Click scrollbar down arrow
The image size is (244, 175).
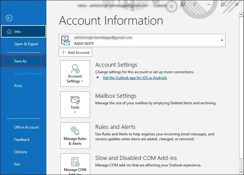[x=241, y=172]
